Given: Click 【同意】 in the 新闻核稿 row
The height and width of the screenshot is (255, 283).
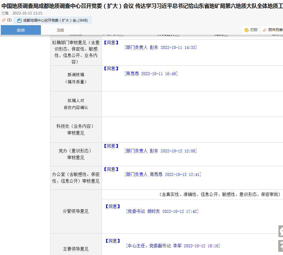Looking at the screenshot, I should [111, 69].
